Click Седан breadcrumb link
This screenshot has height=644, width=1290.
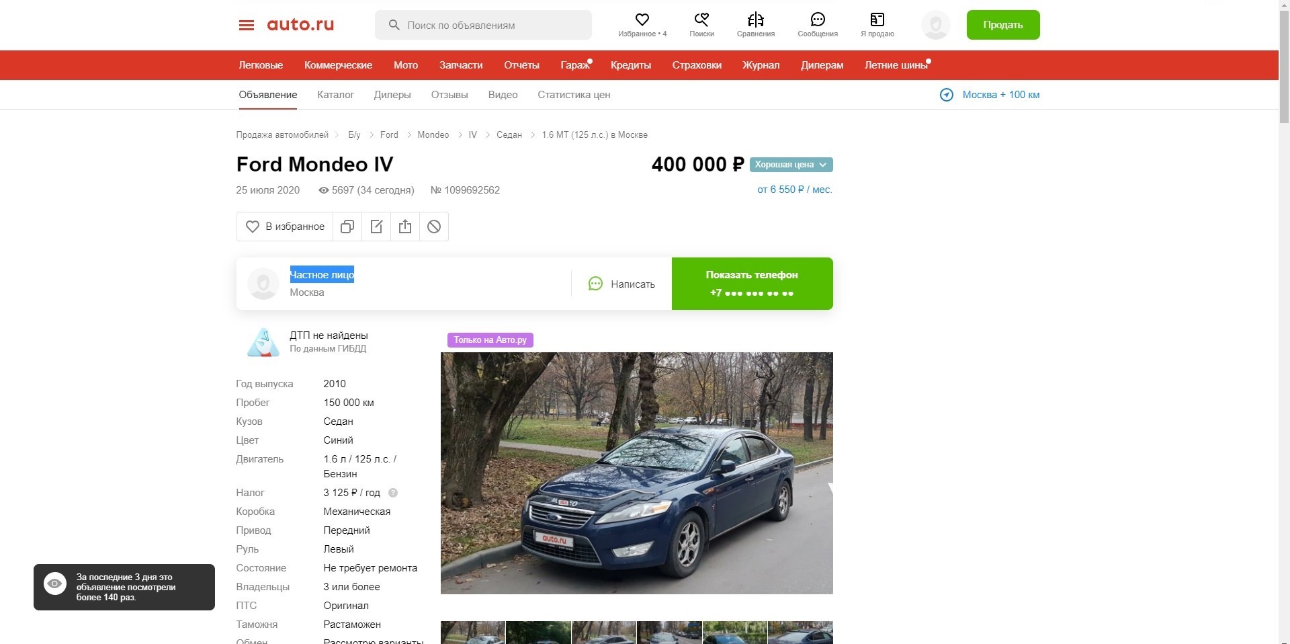[509, 135]
